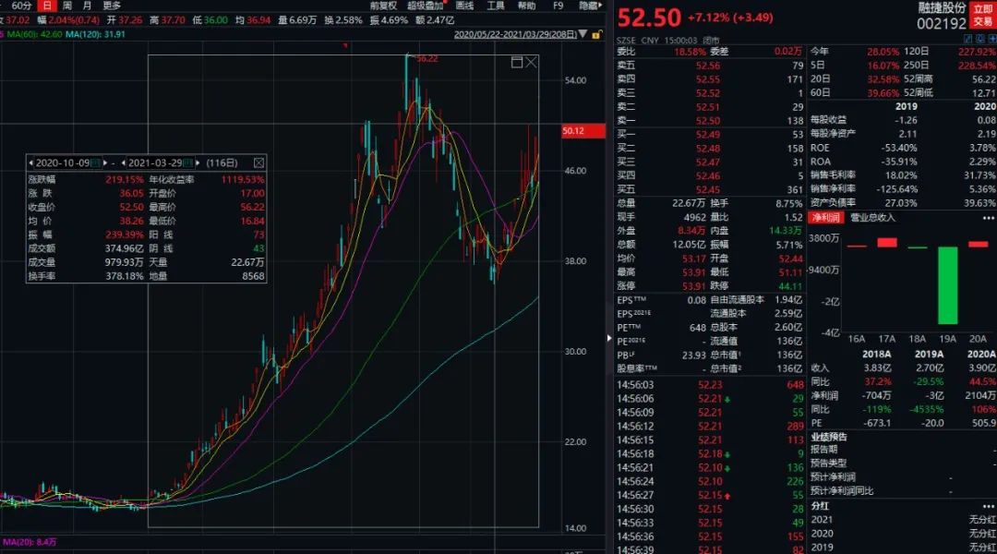Switch to the 周 weekly period tab
The image size is (997, 554).
click(66, 6)
